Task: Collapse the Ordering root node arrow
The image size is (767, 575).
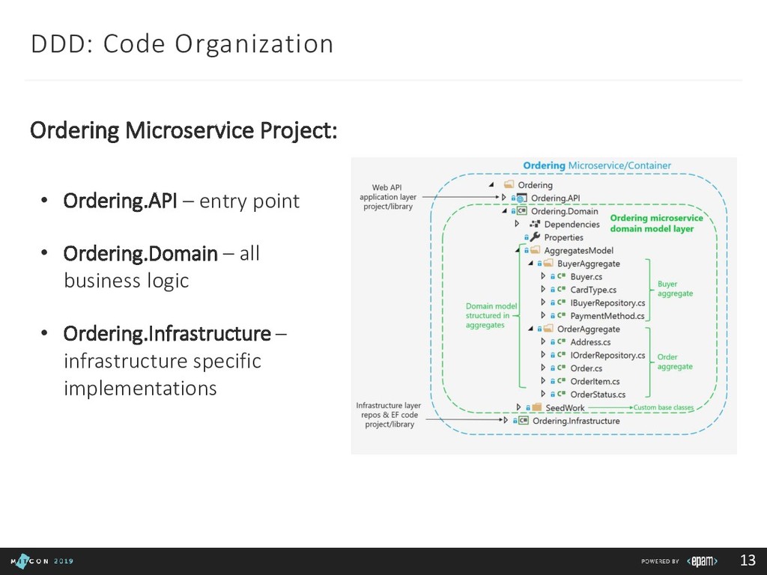Action: (491, 185)
